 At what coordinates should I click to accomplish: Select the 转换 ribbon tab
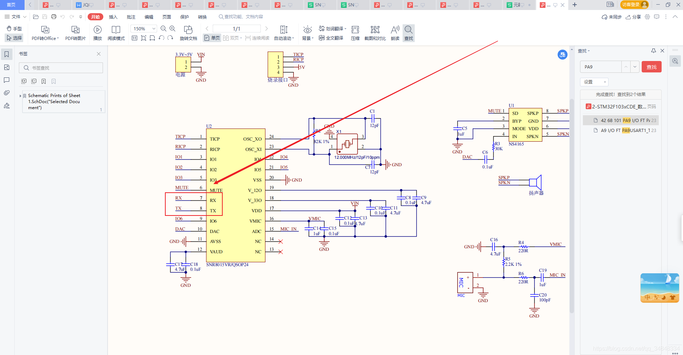(202, 17)
